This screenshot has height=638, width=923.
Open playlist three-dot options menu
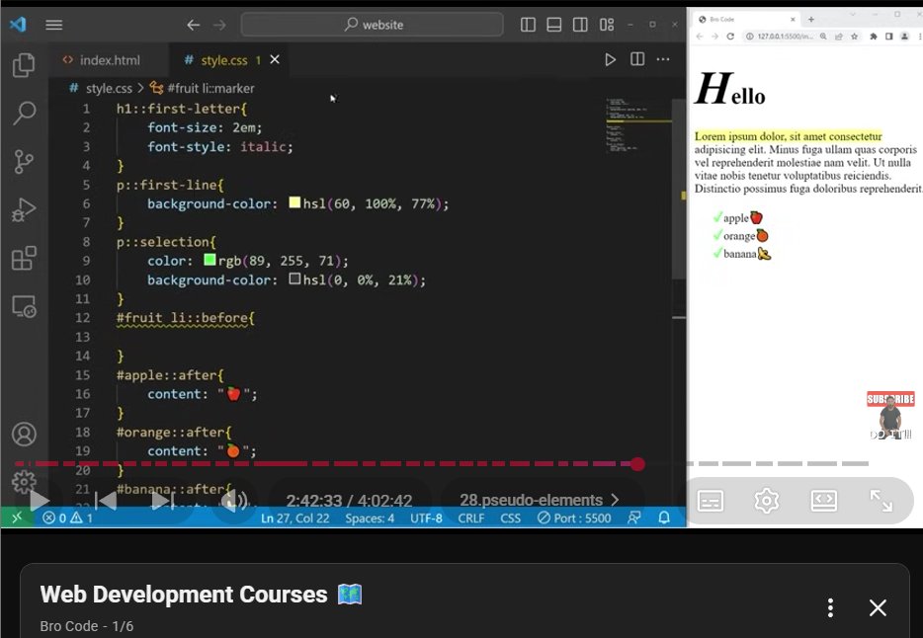point(830,607)
